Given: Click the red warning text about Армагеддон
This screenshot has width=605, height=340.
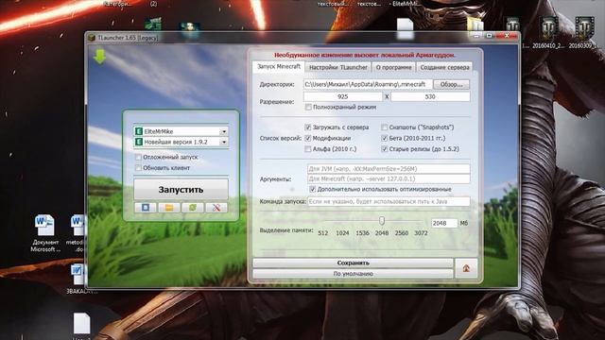Looking at the screenshot, I should click(x=364, y=55).
